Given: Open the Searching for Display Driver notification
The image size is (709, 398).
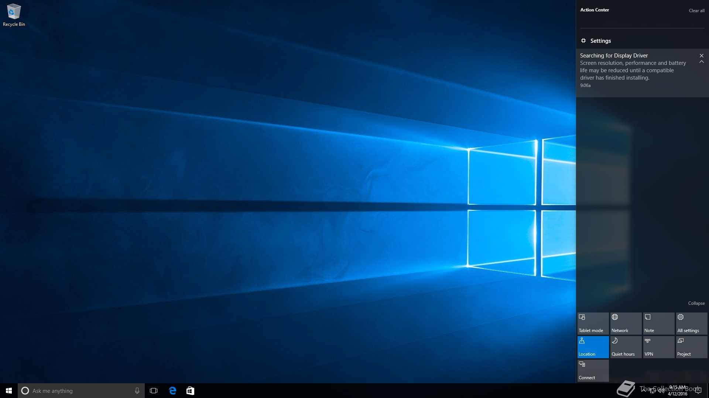Looking at the screenshot, I should click(x=642, y=73).
